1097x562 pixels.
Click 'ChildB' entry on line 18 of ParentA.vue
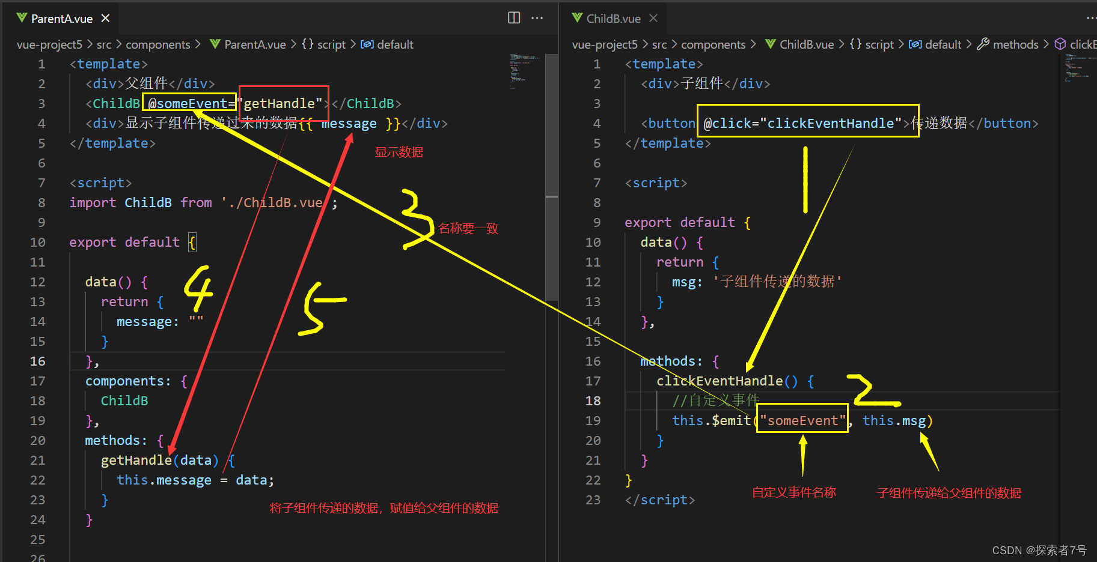point(124,400)
